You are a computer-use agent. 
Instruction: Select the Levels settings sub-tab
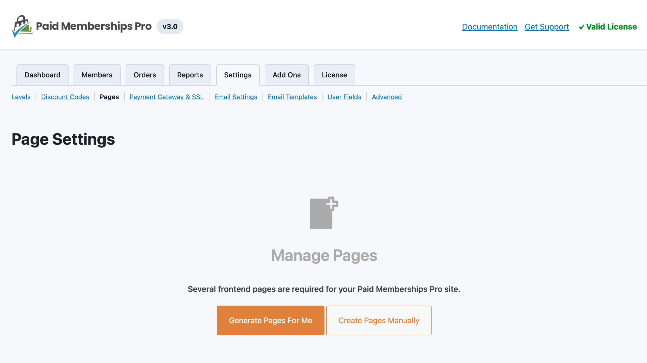tap(21, 97)
